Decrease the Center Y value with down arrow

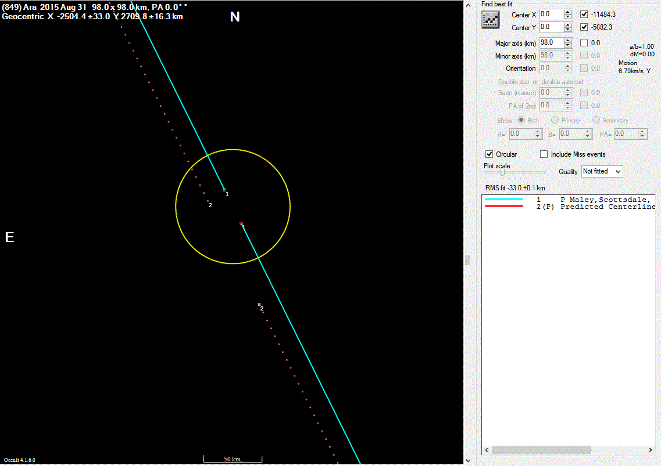click(x=568, y=30)
